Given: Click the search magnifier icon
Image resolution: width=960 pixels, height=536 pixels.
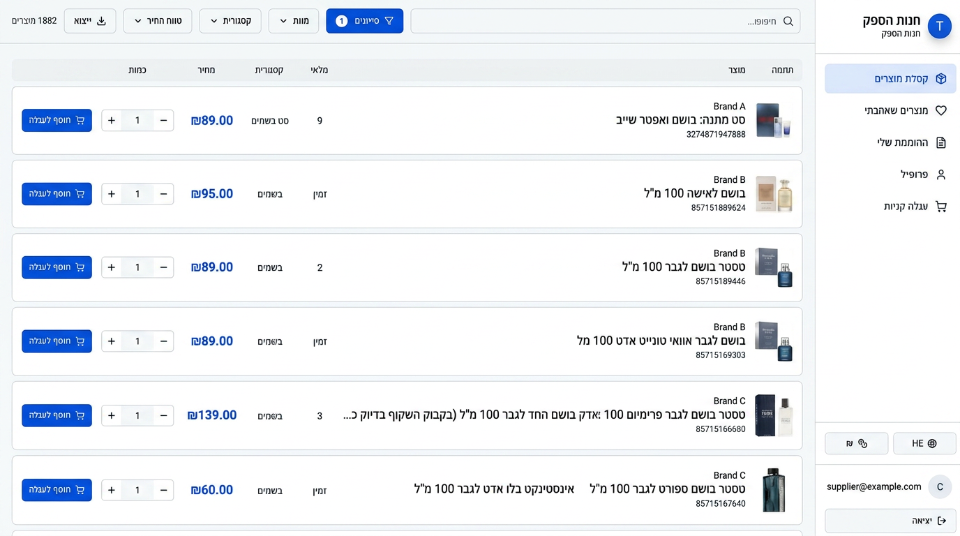Looking at the screenshot, I should [788, 21].
